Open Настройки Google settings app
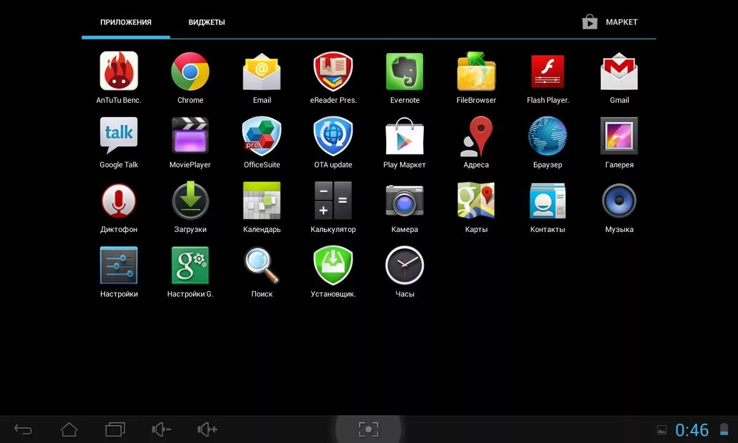Viewport: 738px width, 443px height. pyautogui.click(x=190, y=265)
